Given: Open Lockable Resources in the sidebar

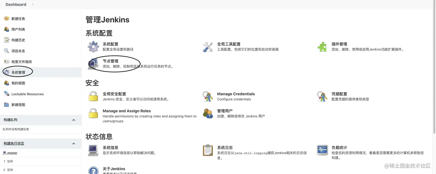Looking at the screenshot, I should (x=27, y=94).
